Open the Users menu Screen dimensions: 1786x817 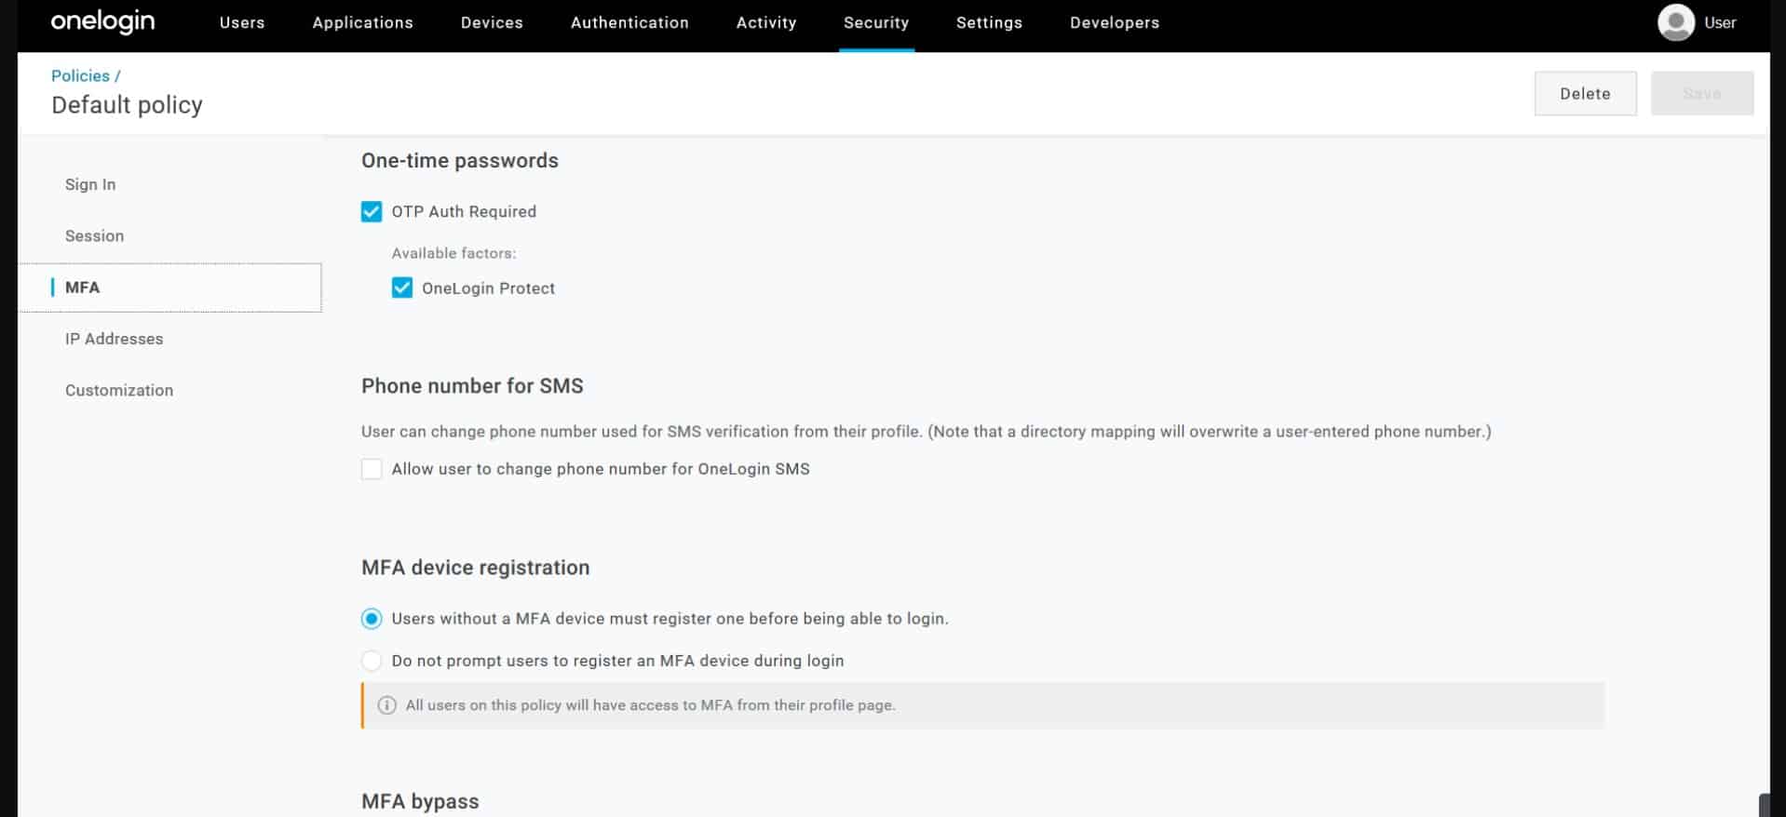242,22
